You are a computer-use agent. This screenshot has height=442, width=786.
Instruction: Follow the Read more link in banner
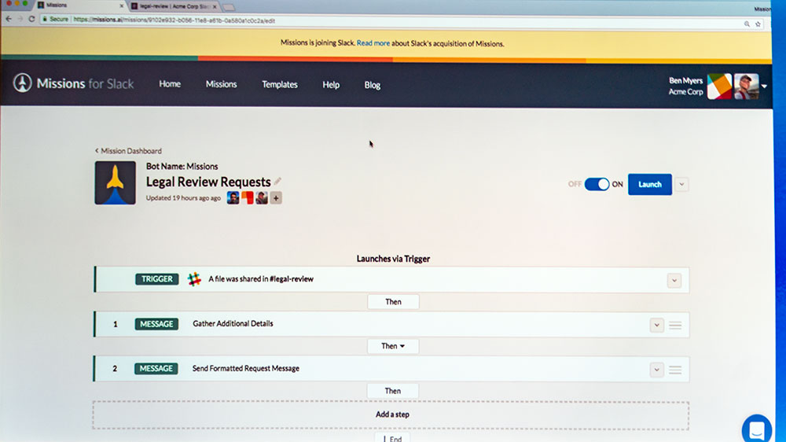tap(373, 43)
